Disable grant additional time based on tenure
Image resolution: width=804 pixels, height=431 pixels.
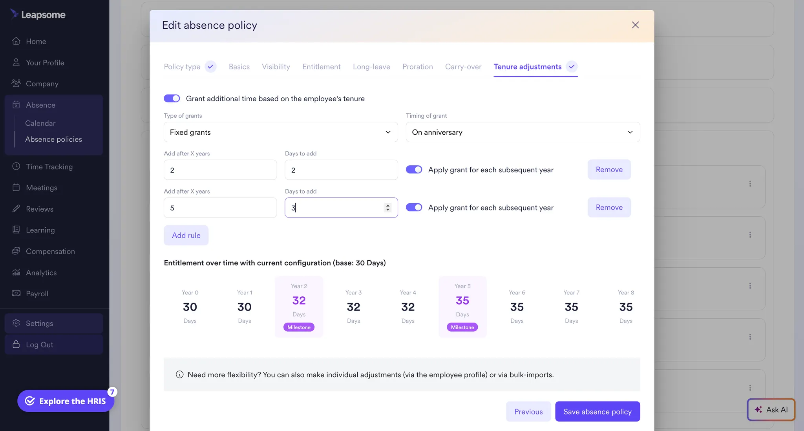click(x=172, y=98)
